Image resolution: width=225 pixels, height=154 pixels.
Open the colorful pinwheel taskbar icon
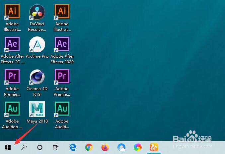[138, 147]
